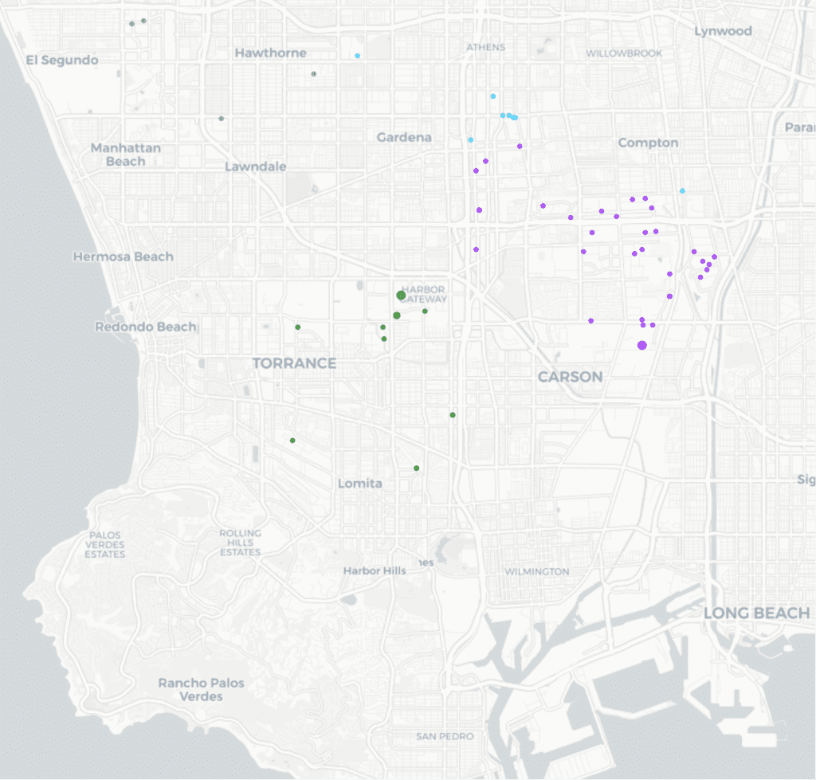Image resolution: width=816 pixels, height=780 pixels.
Task: Click the largest green marker at Harbor Gateway
Action: click(401, 296)
